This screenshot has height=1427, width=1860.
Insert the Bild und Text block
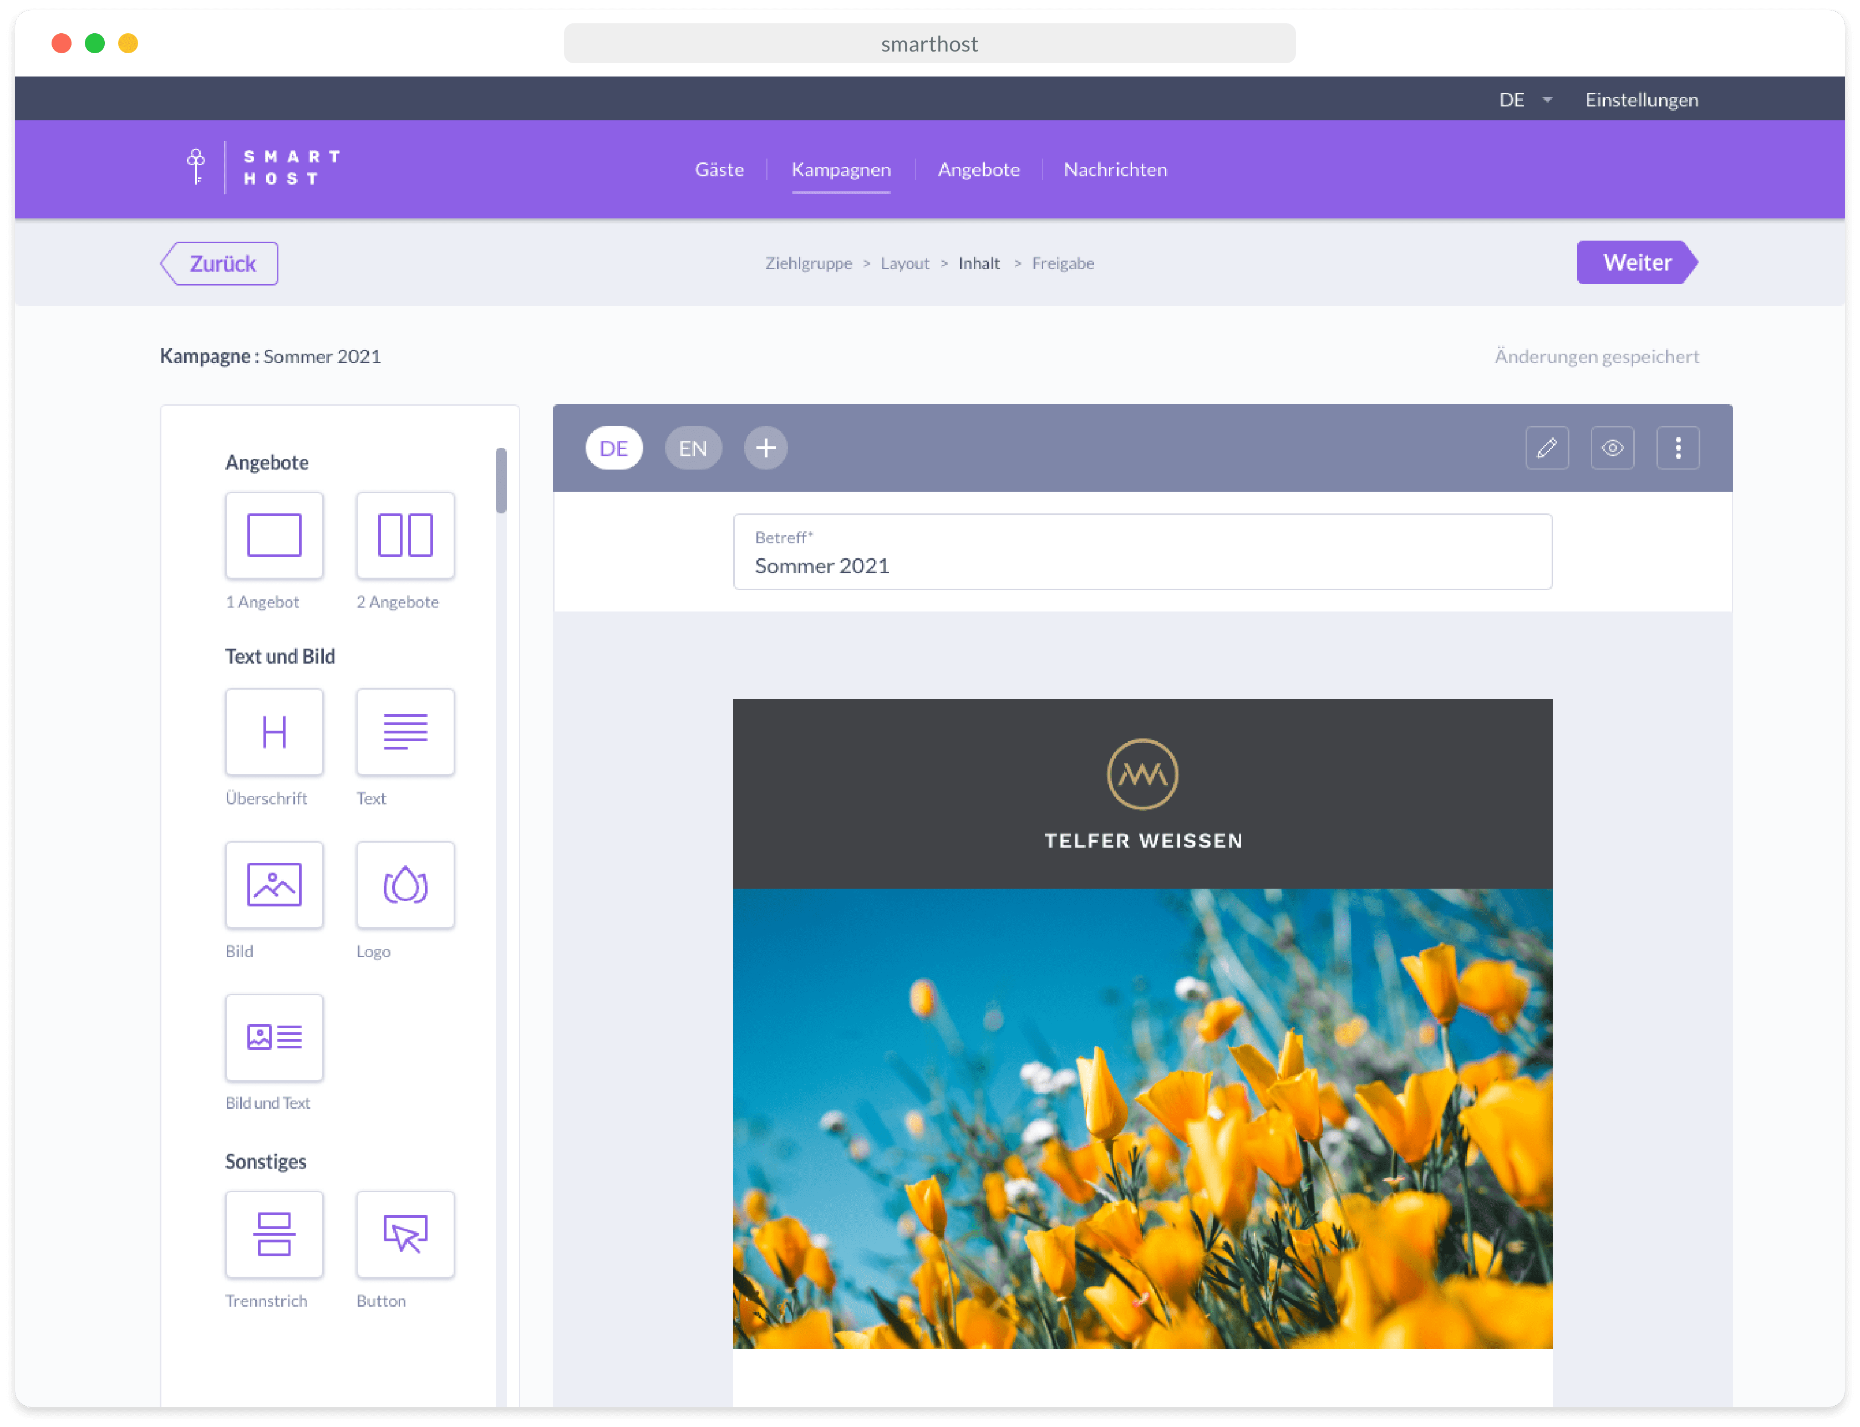coord(273,1037)
